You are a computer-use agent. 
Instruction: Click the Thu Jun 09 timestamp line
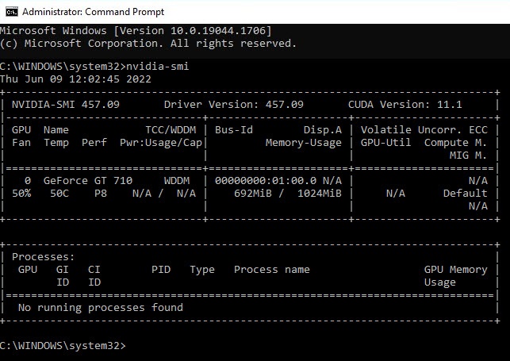point(75,79)
